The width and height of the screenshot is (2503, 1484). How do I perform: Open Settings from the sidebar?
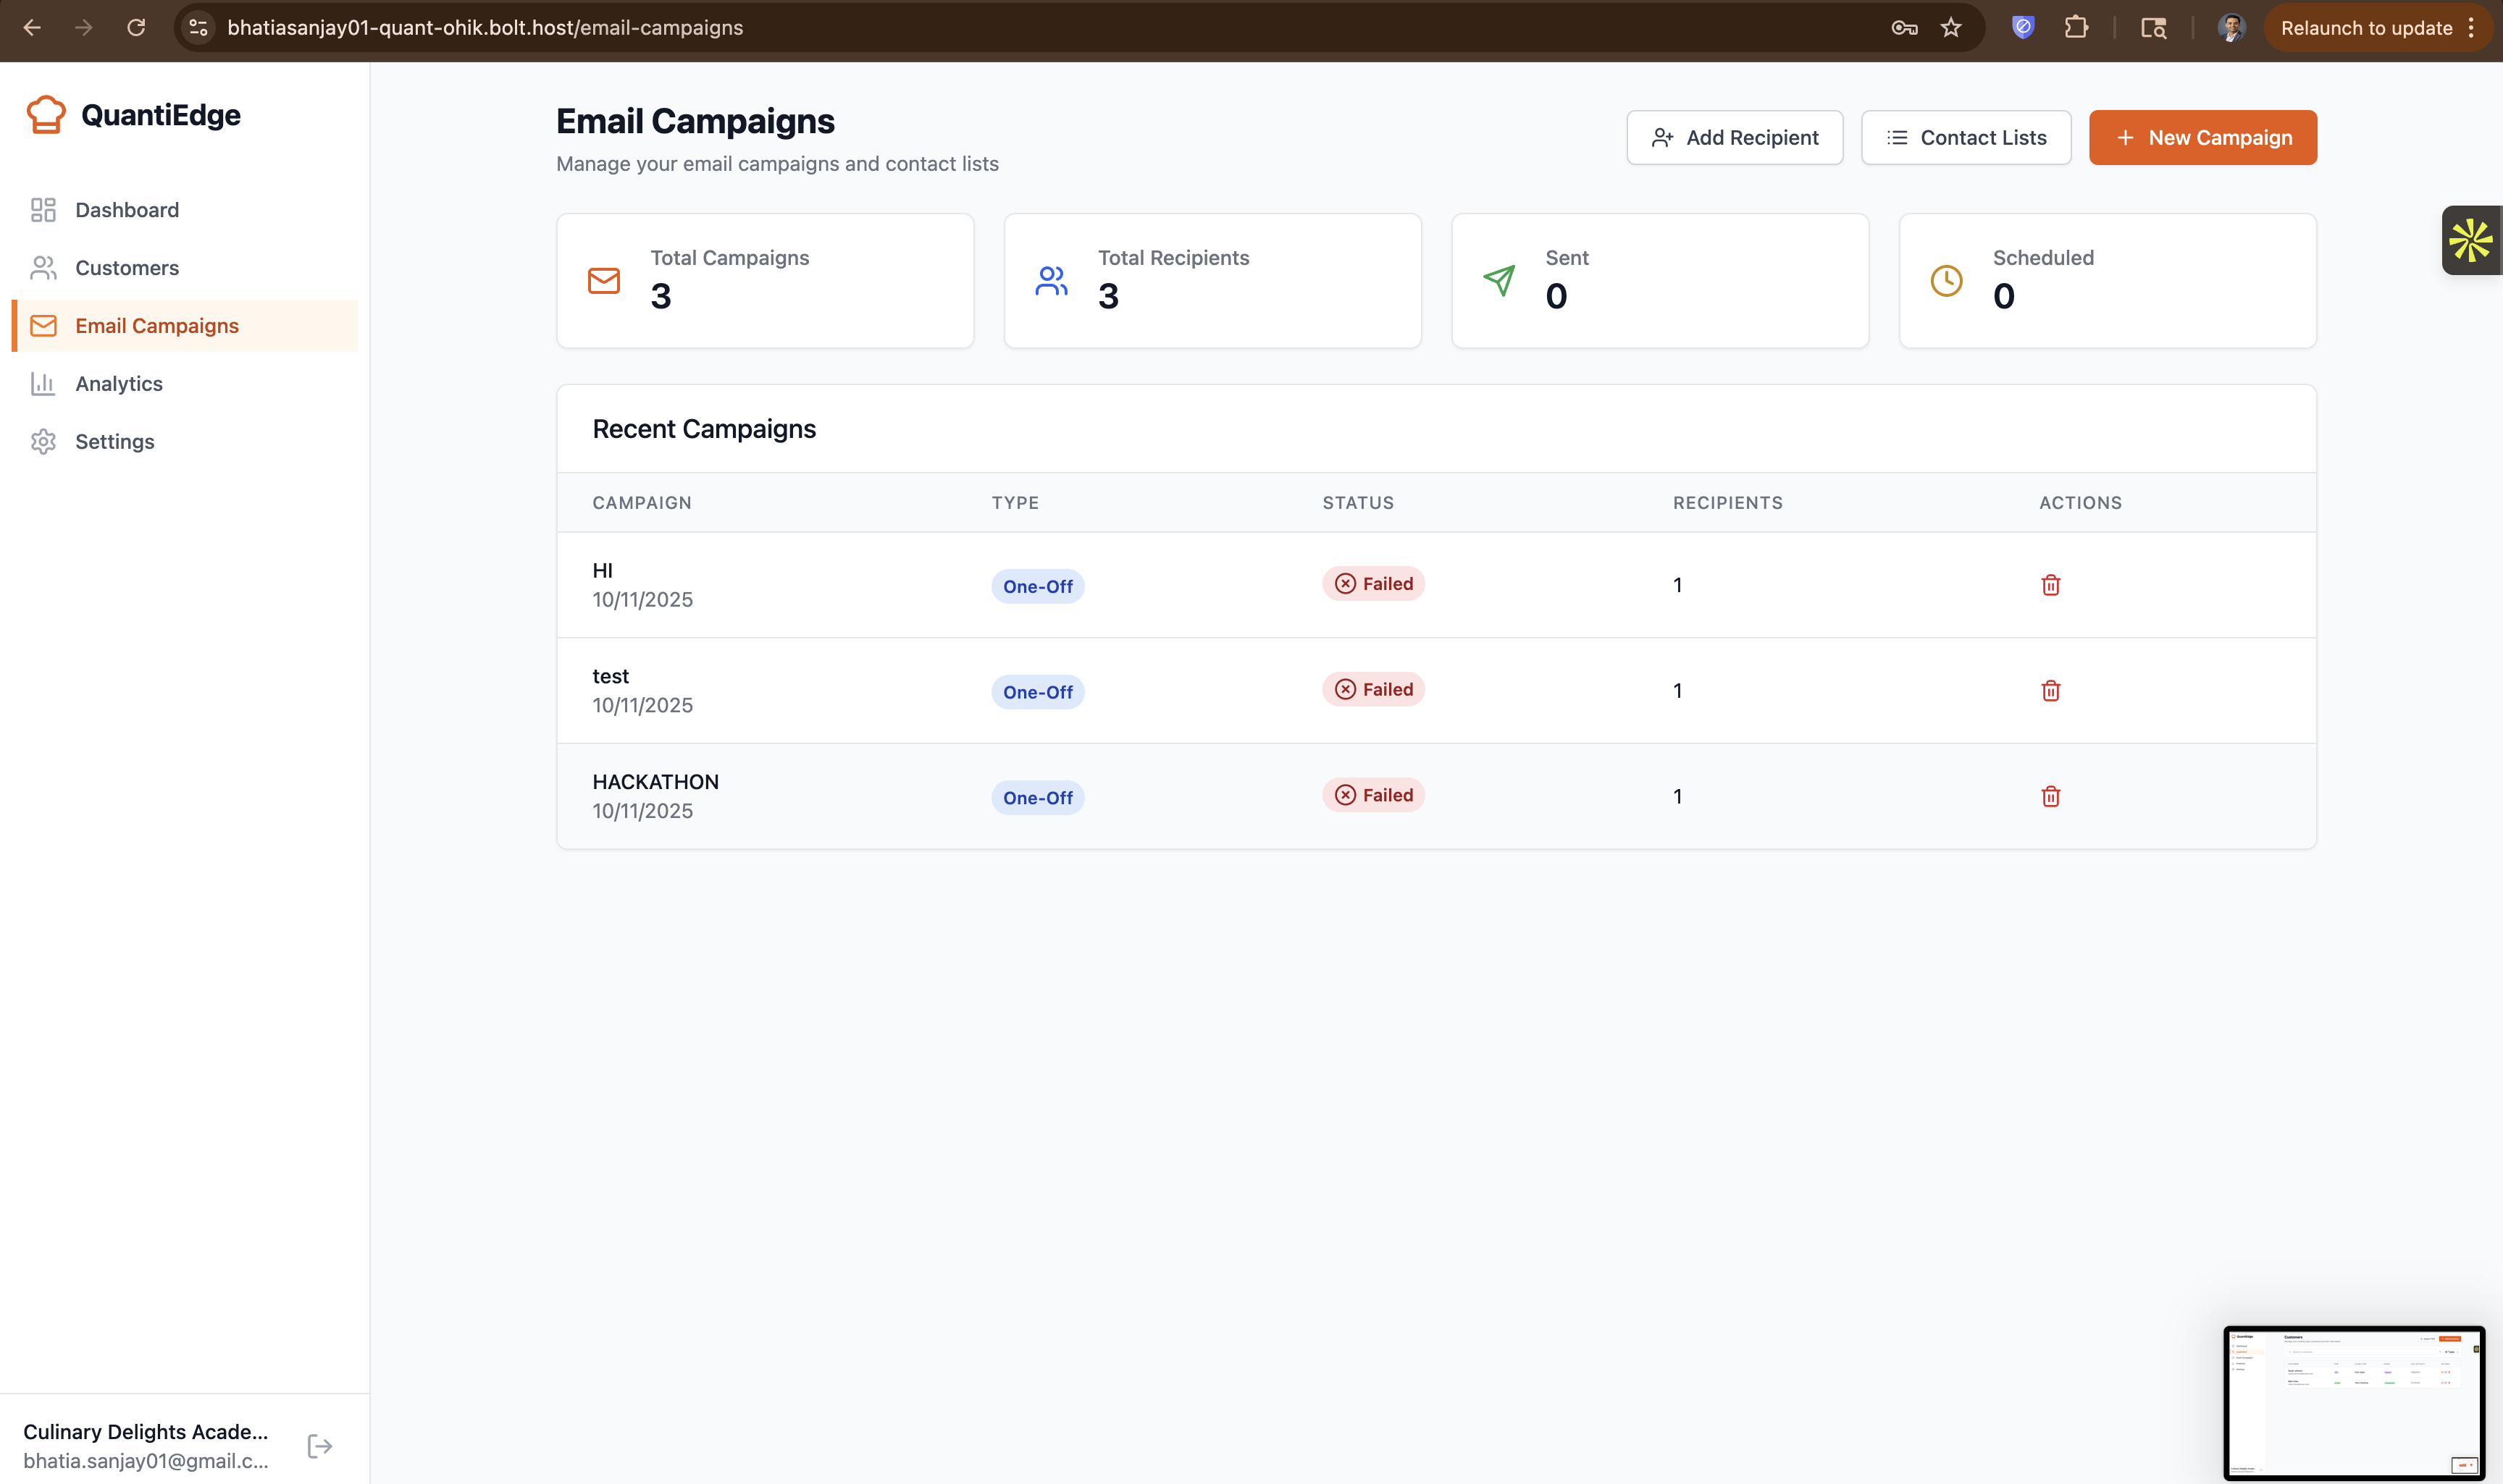[115, 442]
